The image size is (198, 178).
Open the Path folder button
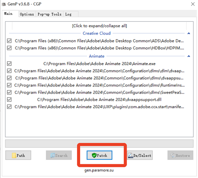coord(18,155)
